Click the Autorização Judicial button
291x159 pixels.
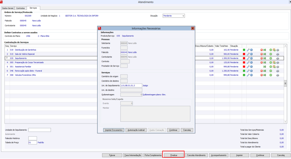[136, 130]
